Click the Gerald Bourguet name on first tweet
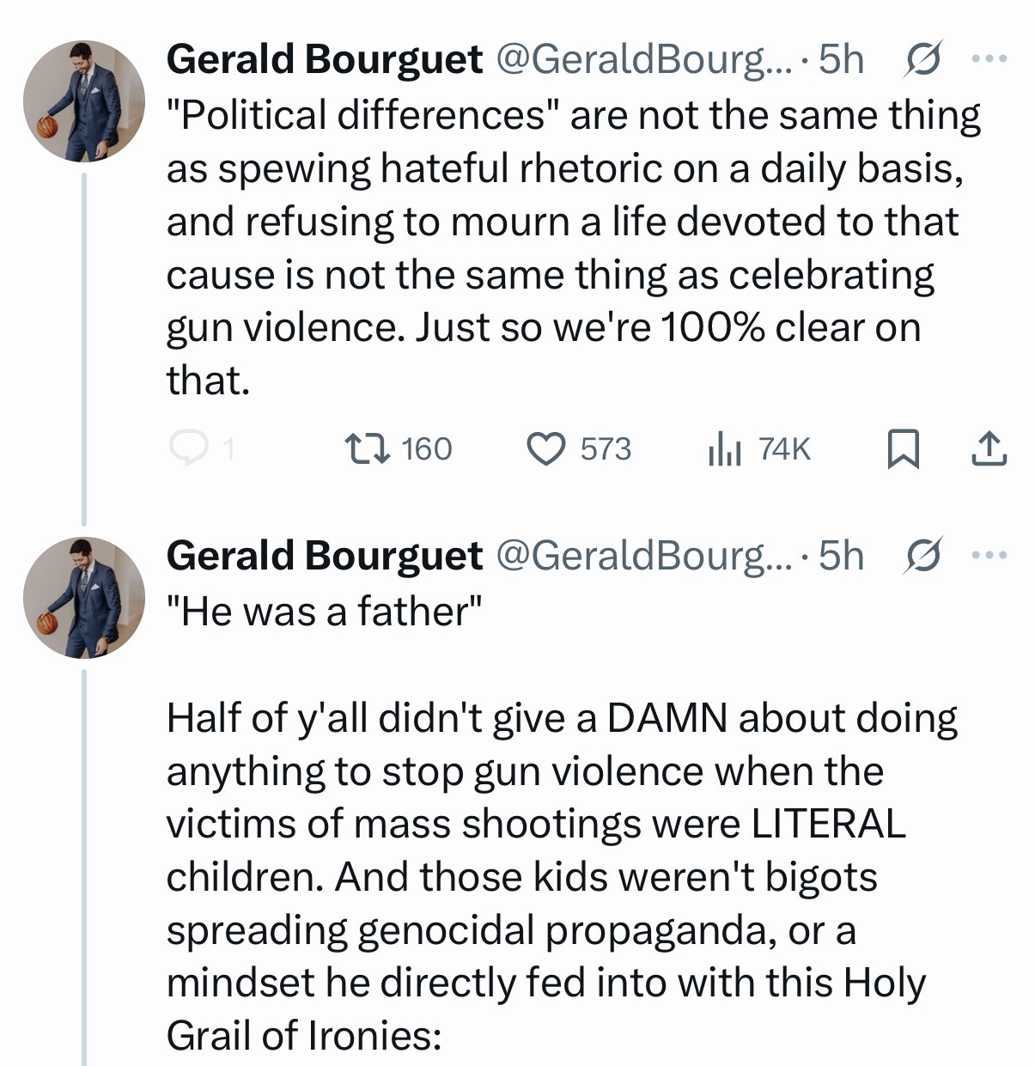 324,60
